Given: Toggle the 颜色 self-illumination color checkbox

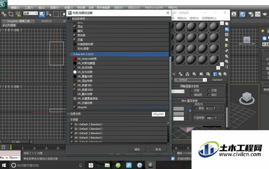Looking at the screenshot, I should 196,108.
